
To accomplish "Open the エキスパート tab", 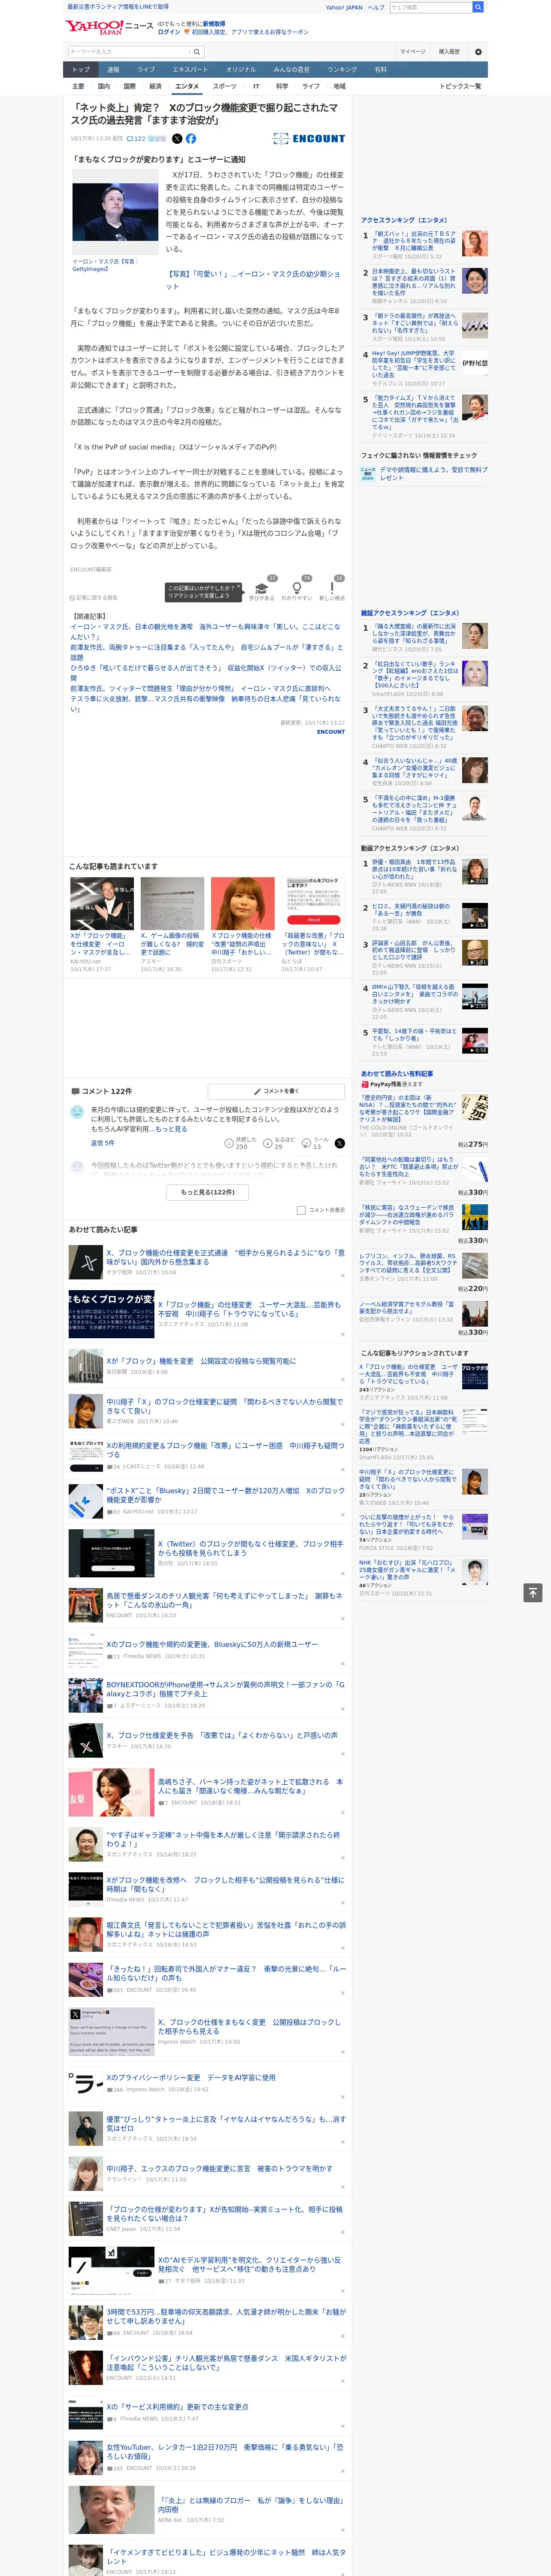I will [190, 70].
